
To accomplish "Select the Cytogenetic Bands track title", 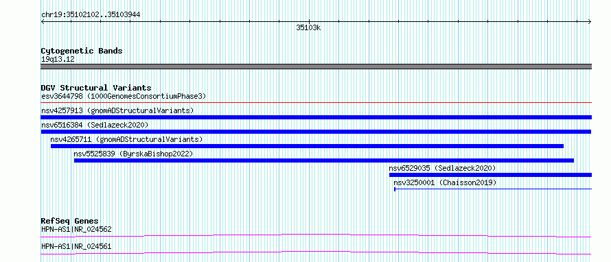I will pos(82,51).
